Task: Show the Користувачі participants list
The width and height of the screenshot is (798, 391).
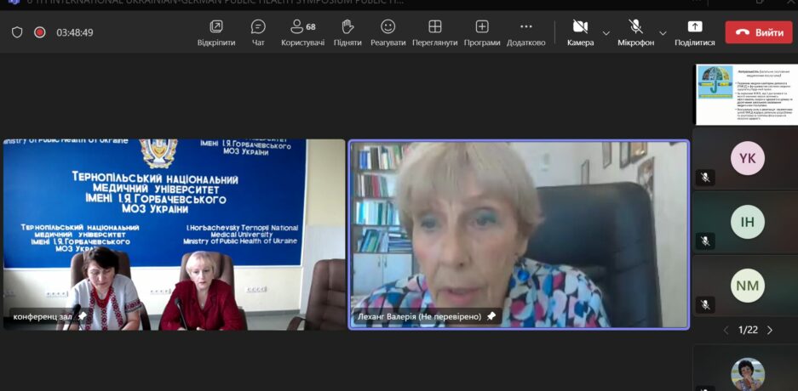Action: pyautogui.click(x=302, y=32)
